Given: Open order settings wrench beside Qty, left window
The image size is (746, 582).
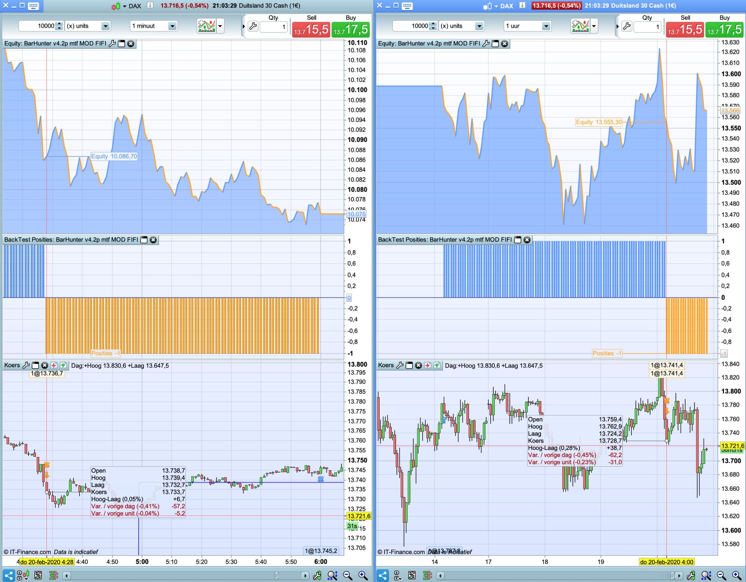Looking at the screenshot, I should pos(253,26).
